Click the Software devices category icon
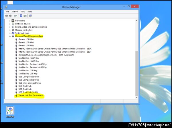The height and width of the screenshot is (128, 172). pyautogui.click(x=13, y=24)
